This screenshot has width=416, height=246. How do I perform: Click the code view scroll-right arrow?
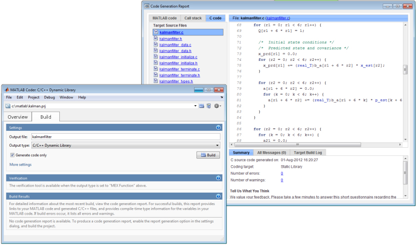click(400, 145)
